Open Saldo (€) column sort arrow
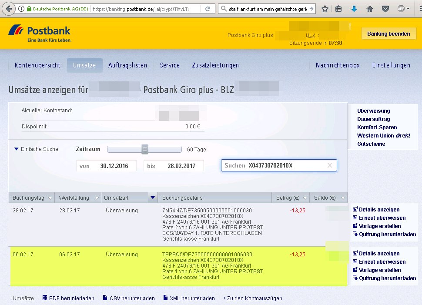Viewport: 422px width, 305px height. click(343, 198)
